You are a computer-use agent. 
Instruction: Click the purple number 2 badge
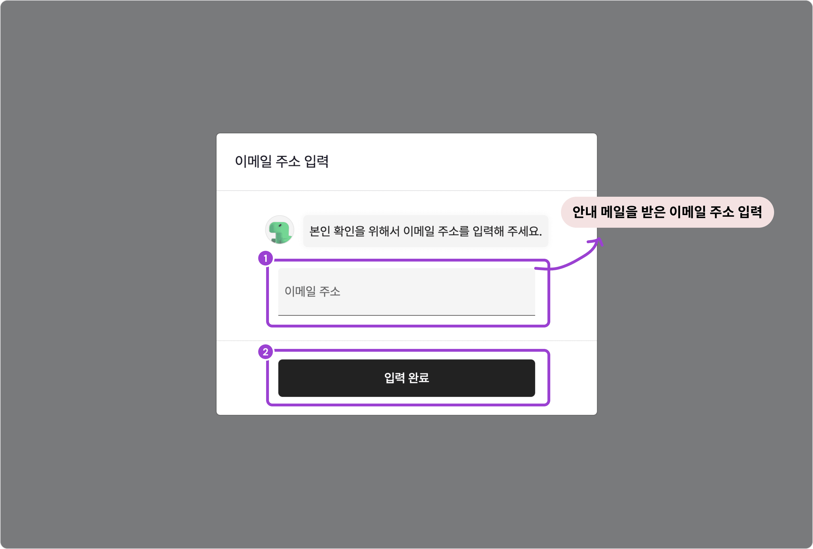[x=266, y=352]
